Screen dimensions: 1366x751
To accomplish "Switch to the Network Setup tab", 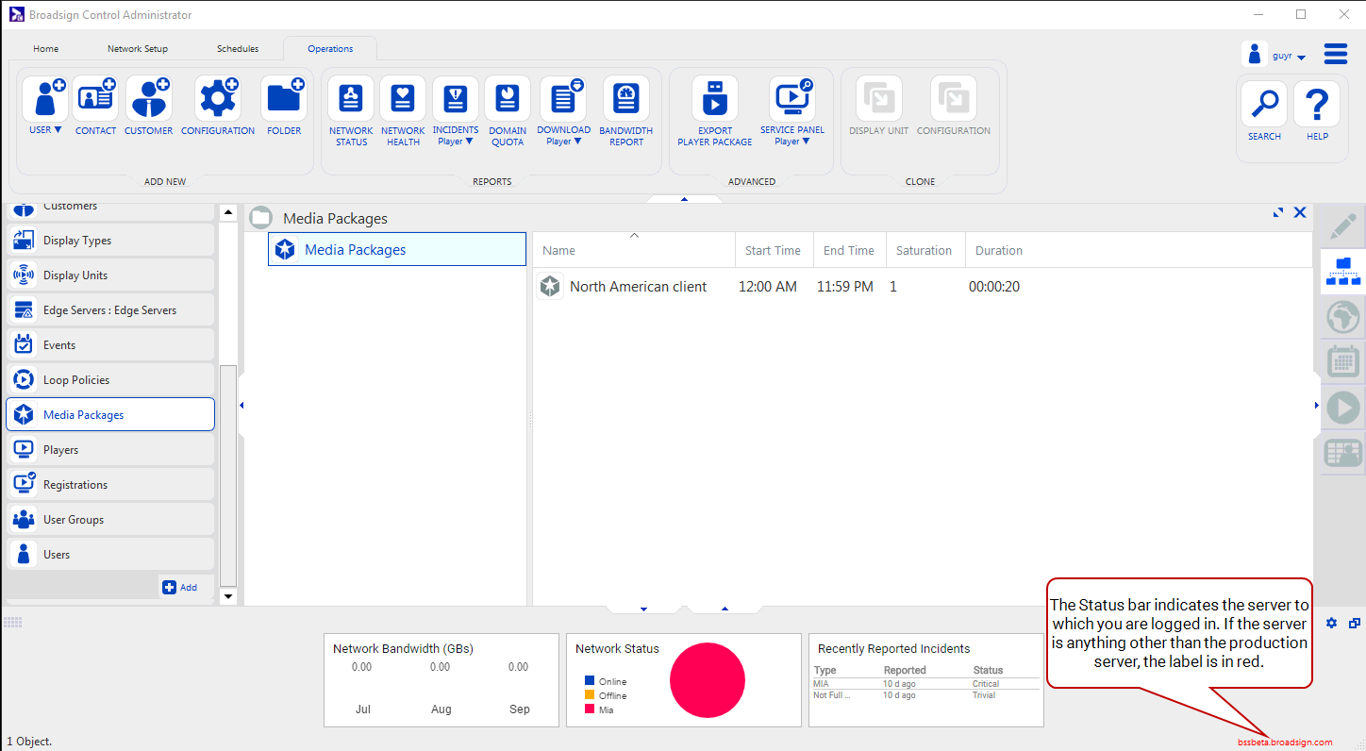I will 138,49.
